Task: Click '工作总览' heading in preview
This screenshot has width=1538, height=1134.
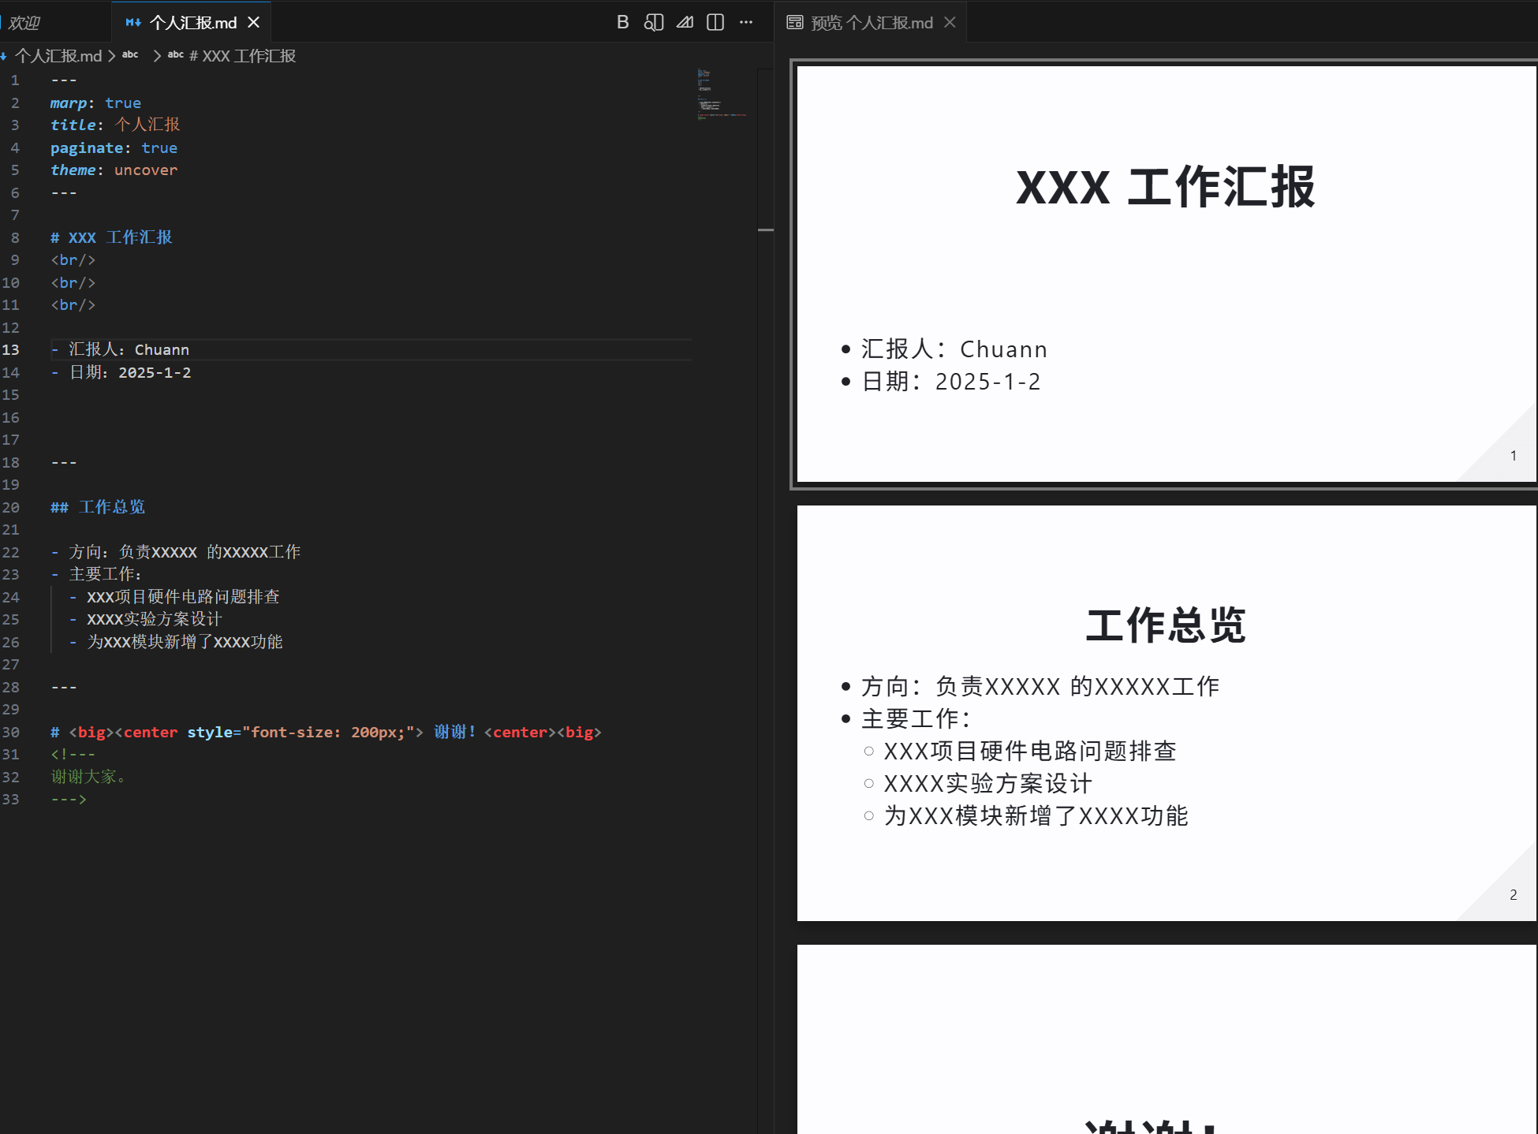Action: point(1166,625)
